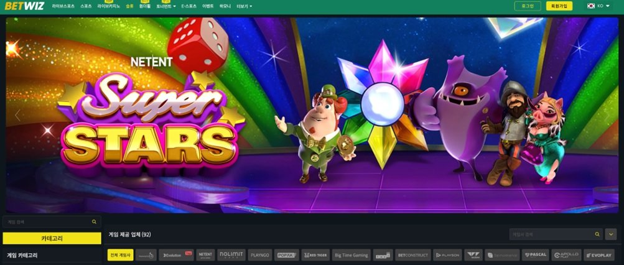Click the 로그인 login button
This screenshot has width=624, height=265.
coord(527,6)
